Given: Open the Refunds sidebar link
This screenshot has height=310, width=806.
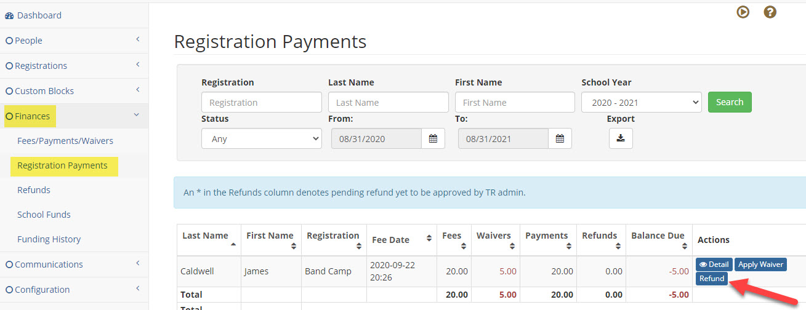Looking at the screenshot, I should pos(34,190).
